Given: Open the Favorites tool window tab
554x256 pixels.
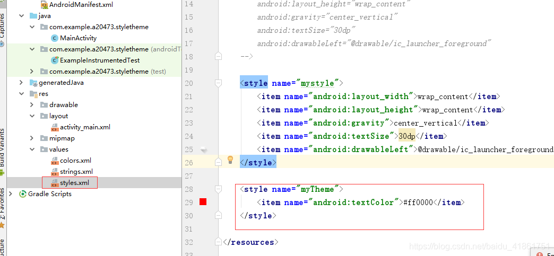Looking at the screenshot, I should (3, 208).
